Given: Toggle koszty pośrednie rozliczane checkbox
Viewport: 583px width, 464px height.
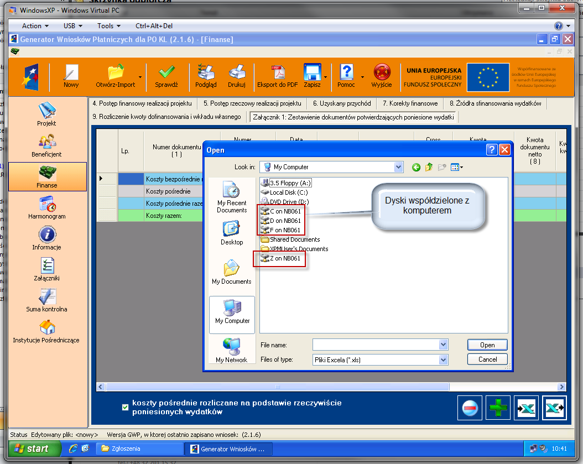Looking at the screenshot, I should (126, 407).
